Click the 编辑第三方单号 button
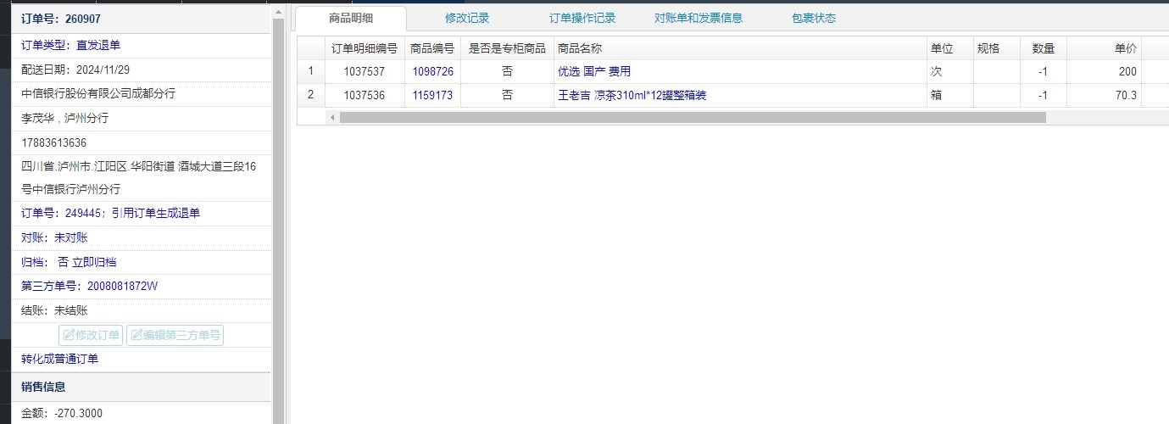The width and height of the screenshot is (1169, 424). [175, 335]
